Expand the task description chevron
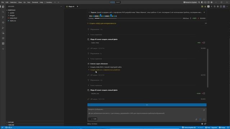This screenshot has height=129, width=230. tap(89, 12)
